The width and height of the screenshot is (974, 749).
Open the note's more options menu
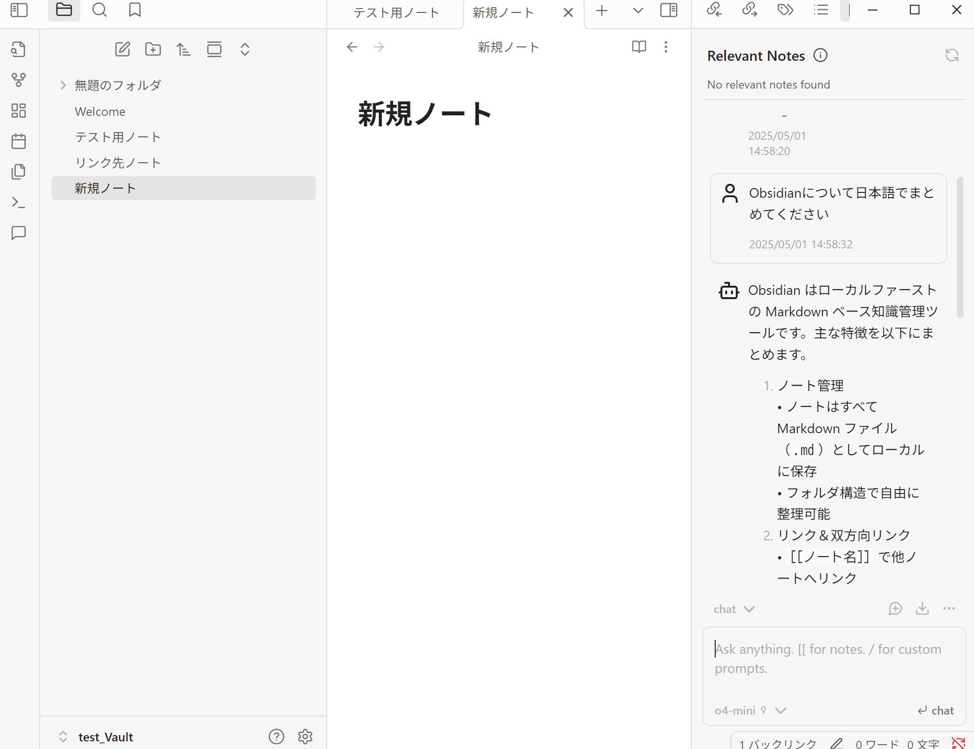[x=666, y=47]
